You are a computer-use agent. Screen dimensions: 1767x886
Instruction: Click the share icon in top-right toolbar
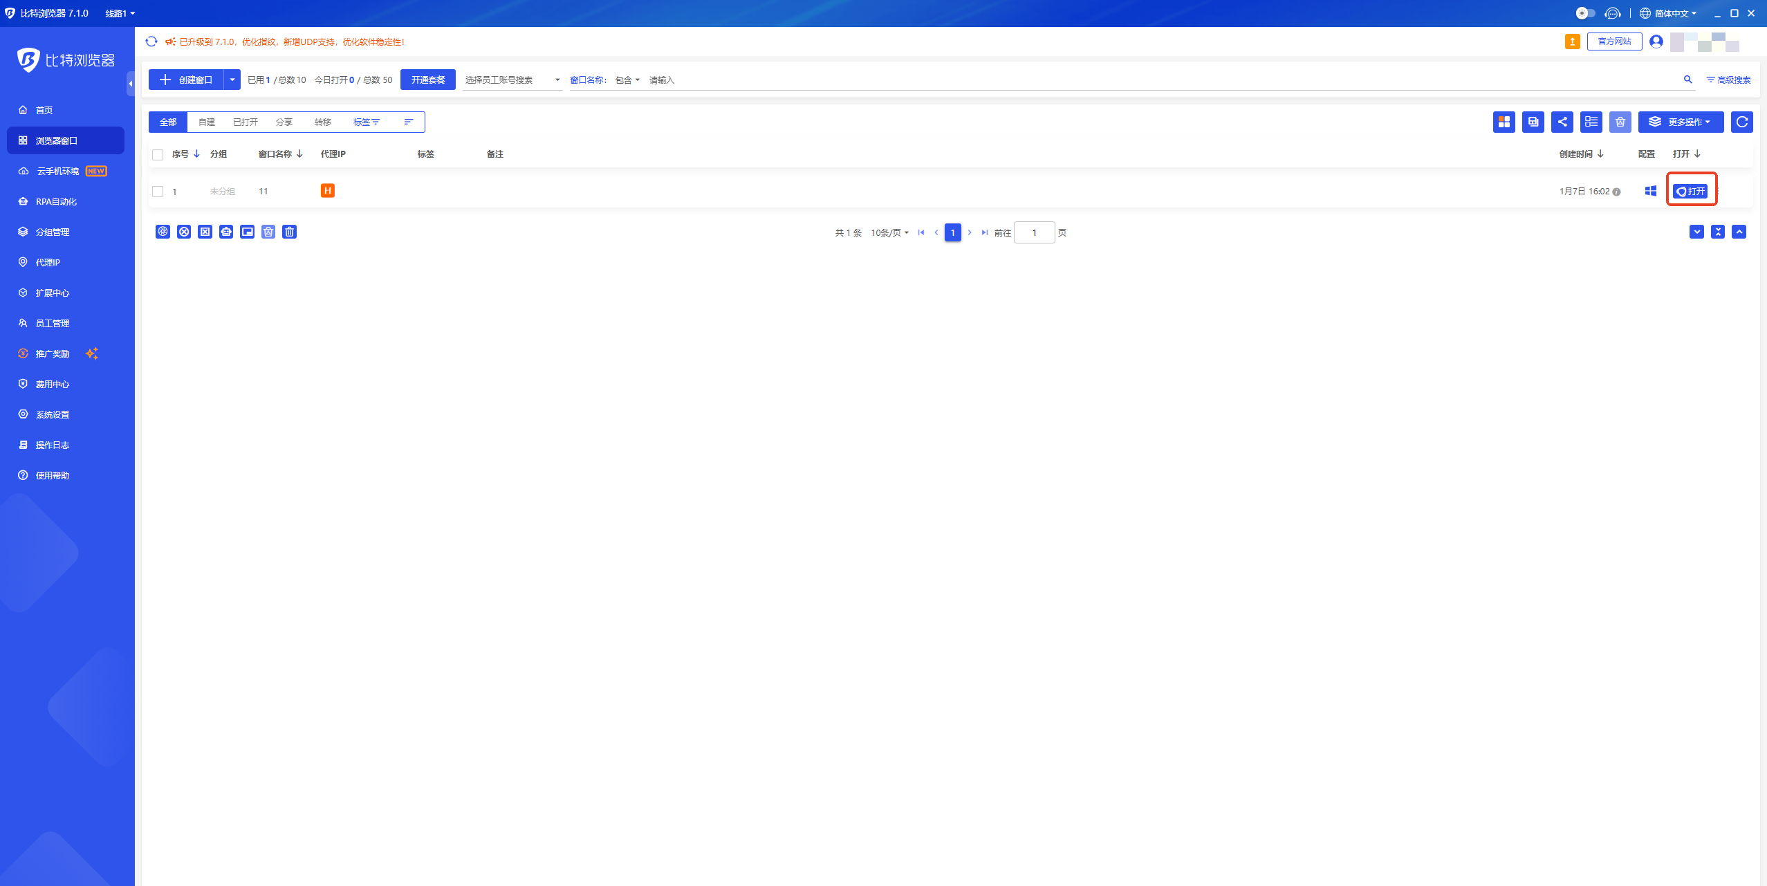(x=1562, y=122)
